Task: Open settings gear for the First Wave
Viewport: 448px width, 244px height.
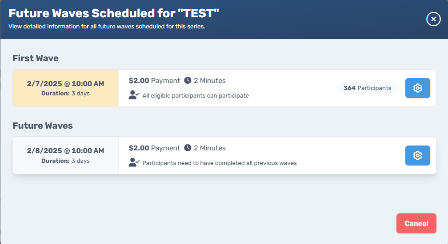Action: click(x=417, y=88)
